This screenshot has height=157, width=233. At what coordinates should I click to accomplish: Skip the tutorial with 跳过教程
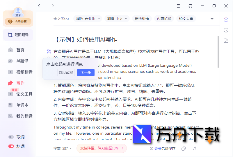(x=66, y=73)
